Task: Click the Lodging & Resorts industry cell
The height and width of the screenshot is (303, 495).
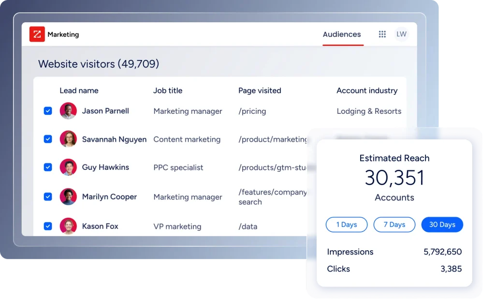Action: click(x=369, y=111)
